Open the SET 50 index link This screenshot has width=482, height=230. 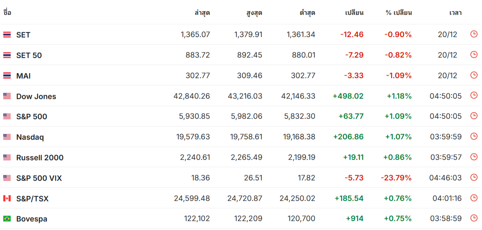click(29, 55)
